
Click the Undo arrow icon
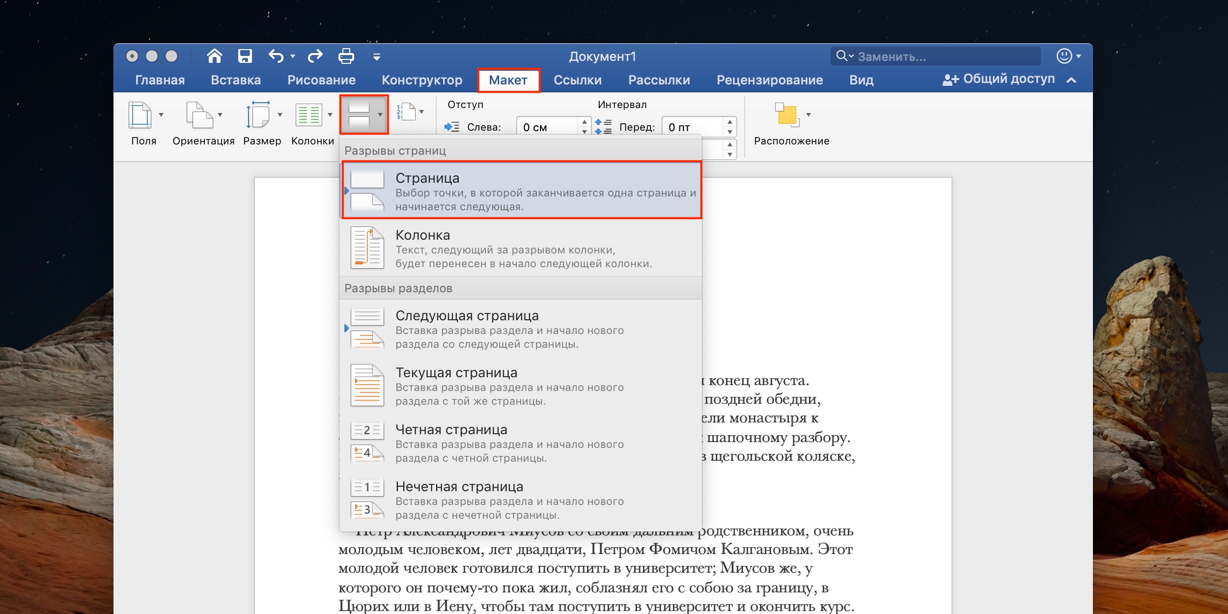point(276,56)
